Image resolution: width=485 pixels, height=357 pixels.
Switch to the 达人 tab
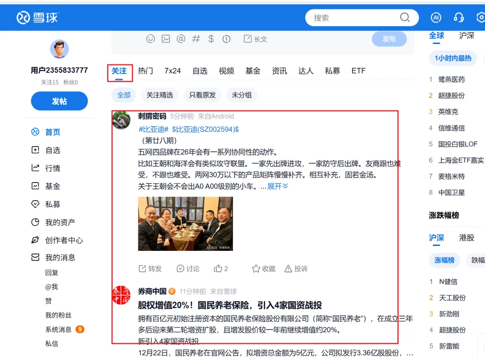tap(306, 71)
